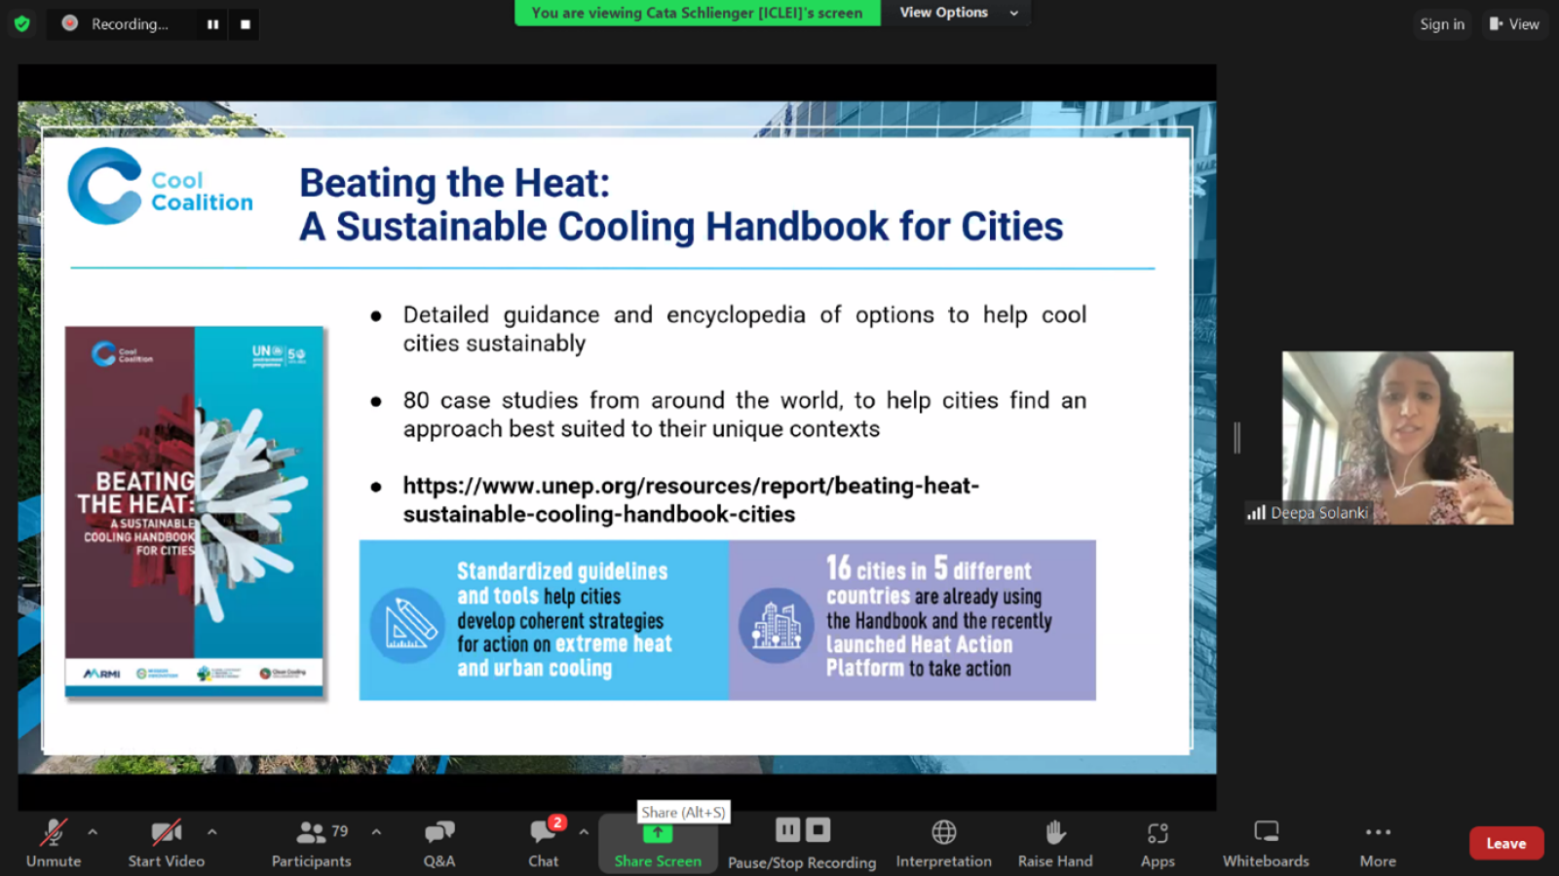Screen dimensions: 1559x876
Task: Click the unep.org handbook URL on slide
Action: [x=691, y=499]
